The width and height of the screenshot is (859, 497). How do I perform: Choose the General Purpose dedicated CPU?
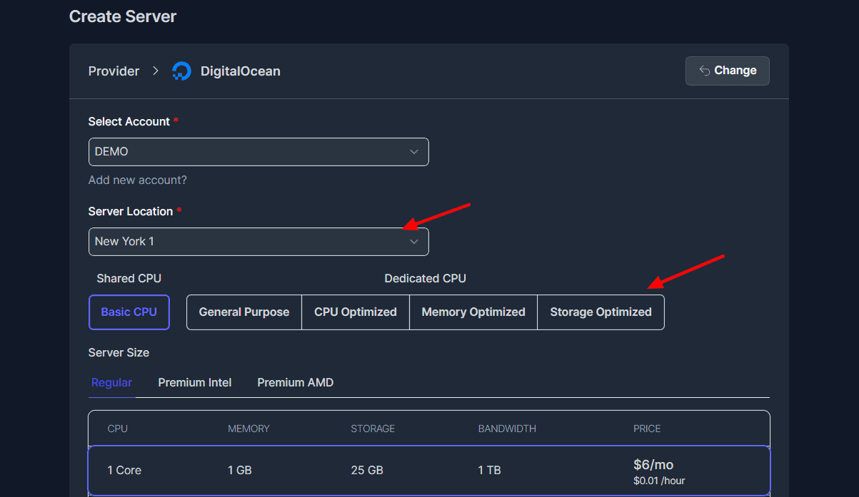click(x=244, y=312)
